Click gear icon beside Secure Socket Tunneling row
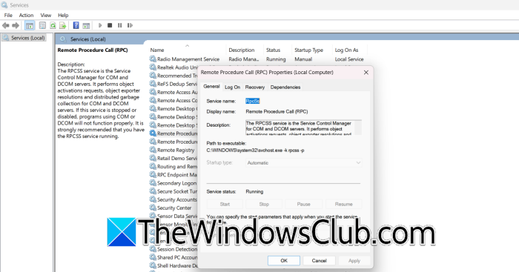This screenshot has width=519, height=272. pos(153,191)
